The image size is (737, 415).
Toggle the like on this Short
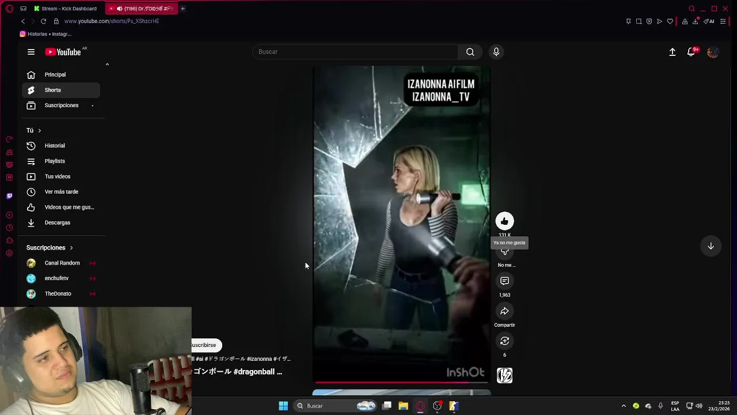coord(504,221)
